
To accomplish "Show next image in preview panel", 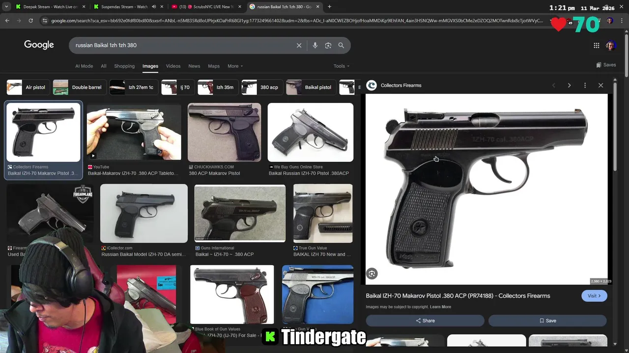I will tap(569, 85).
